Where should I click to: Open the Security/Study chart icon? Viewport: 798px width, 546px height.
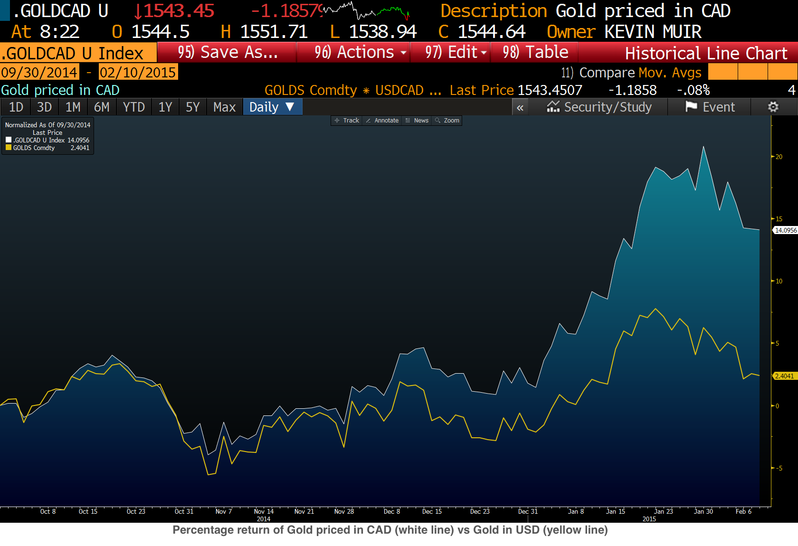tap(553, 107)
